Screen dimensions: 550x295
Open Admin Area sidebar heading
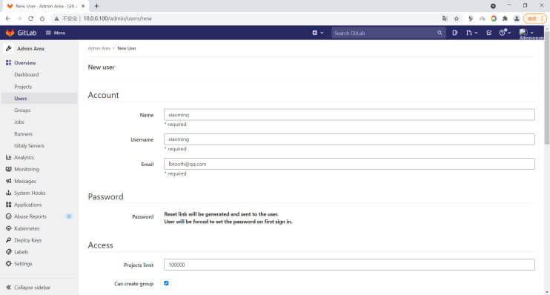coord(30,49)
